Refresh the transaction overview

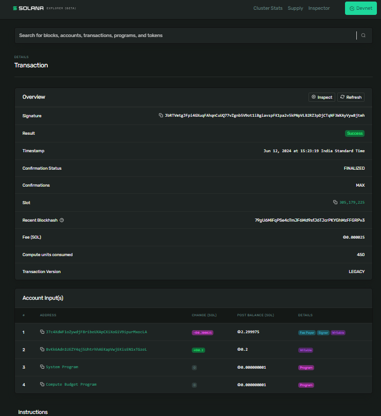point(351,97)
